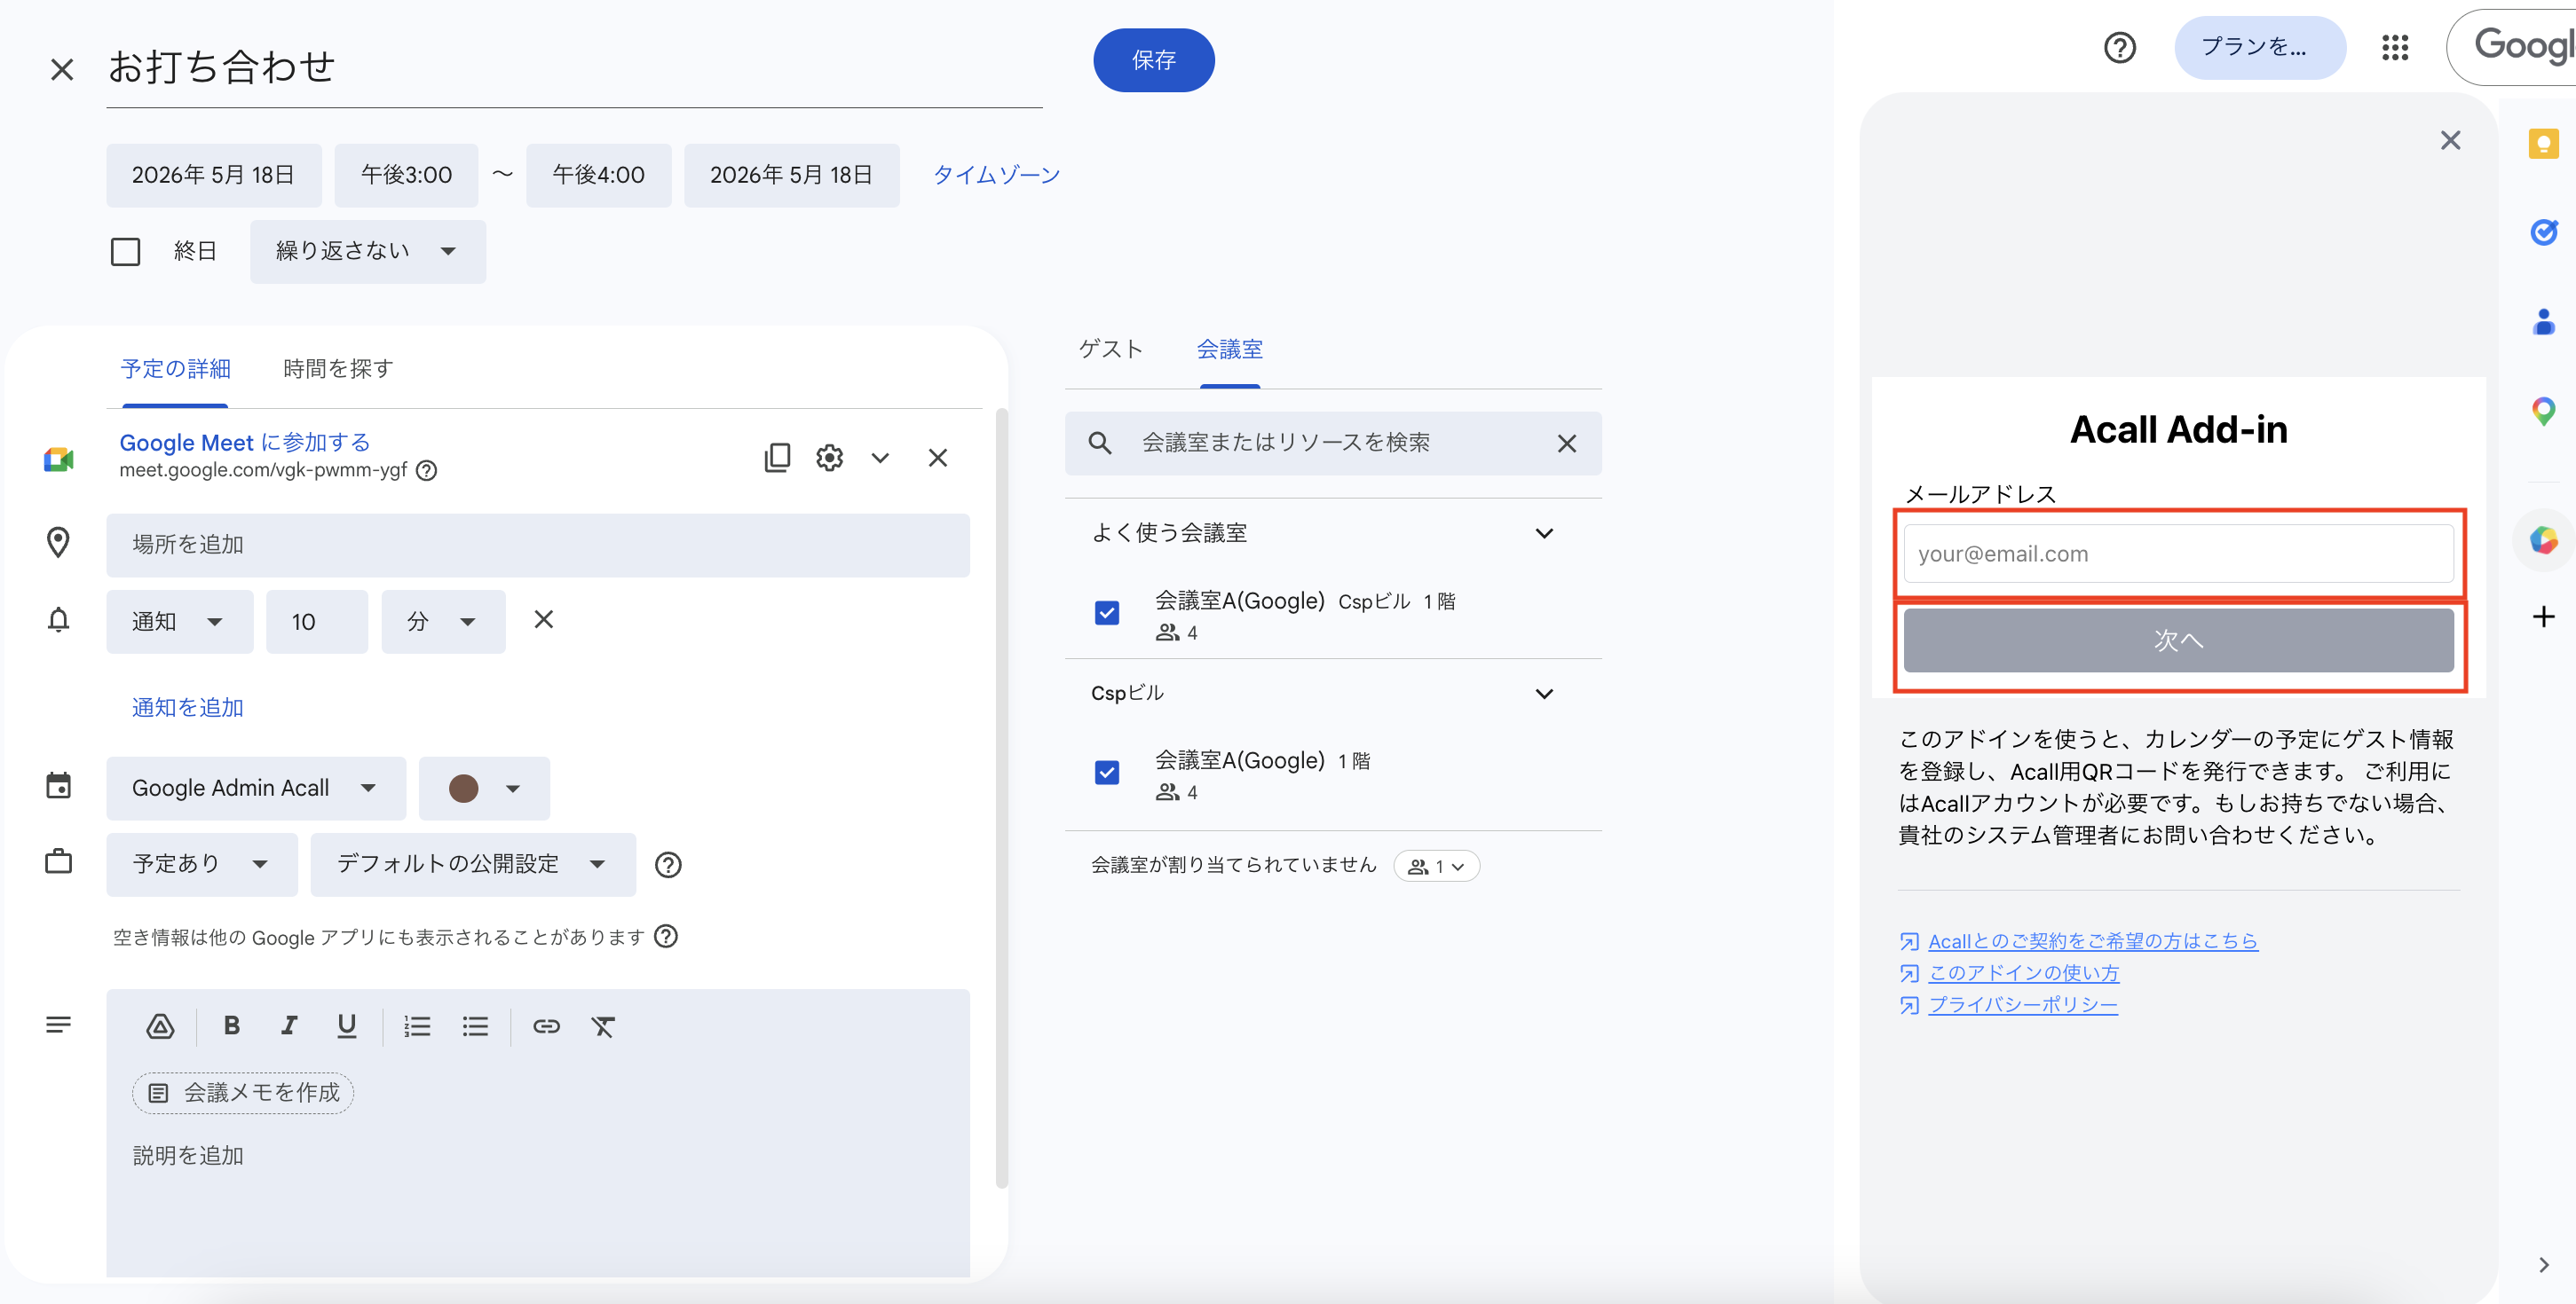Screen dimensions: 2576x1304
Task: Insert a numbered list in description
Action: (417, 1026)
